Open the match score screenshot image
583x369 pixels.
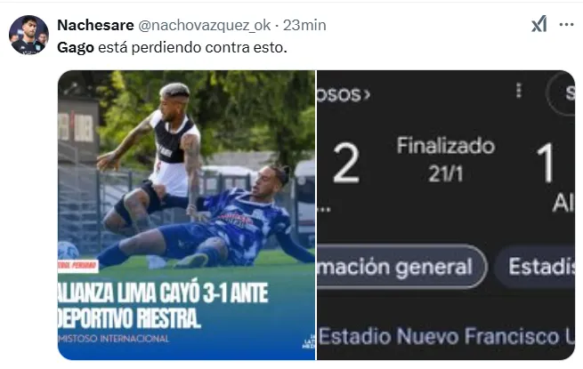[x=446, y=215]
